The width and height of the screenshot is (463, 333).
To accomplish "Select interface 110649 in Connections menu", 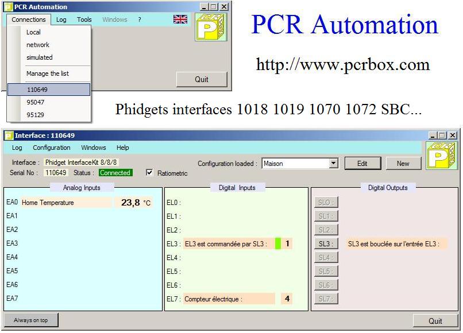I will point(49,90).
